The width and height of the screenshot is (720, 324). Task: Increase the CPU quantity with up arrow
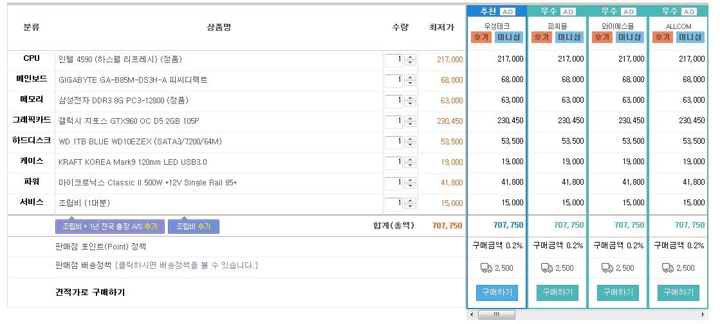pyautogui.click(x=411, y=56)
